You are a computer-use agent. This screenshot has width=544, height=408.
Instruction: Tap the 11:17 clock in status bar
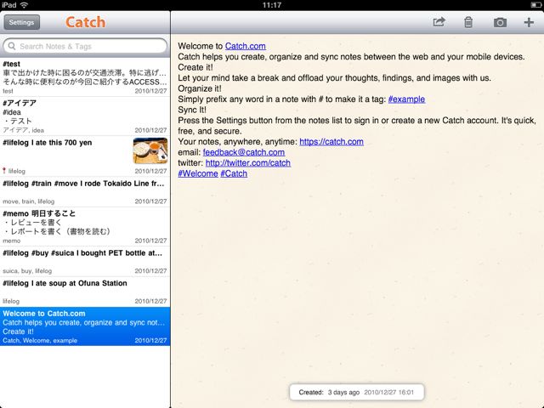coord(272,5)
